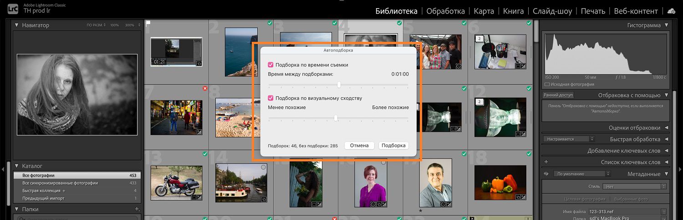Select the Целевая фотография option
The image size is (683, 220).
585,199
